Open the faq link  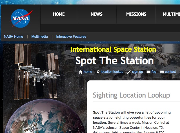coord(154,72)
